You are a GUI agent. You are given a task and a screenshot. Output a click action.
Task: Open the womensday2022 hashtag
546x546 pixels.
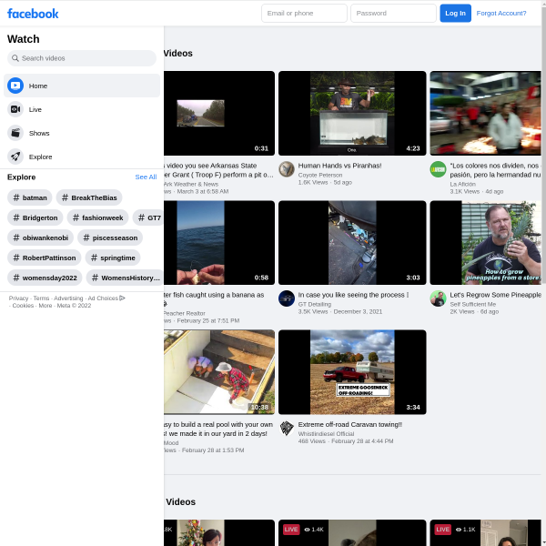pos(45,278)
